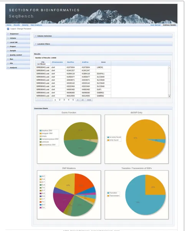
Task: Click the File filter field 'not filtered'
Action: 43,64
